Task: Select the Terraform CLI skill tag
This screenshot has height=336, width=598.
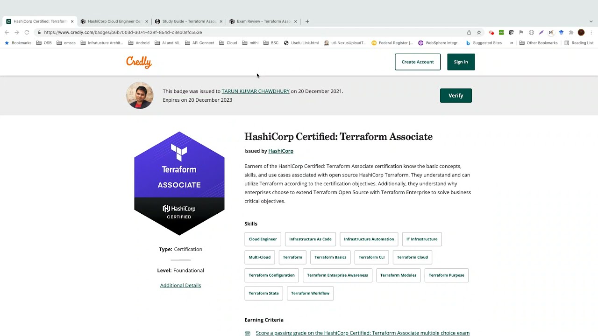Action: point(372,257)
